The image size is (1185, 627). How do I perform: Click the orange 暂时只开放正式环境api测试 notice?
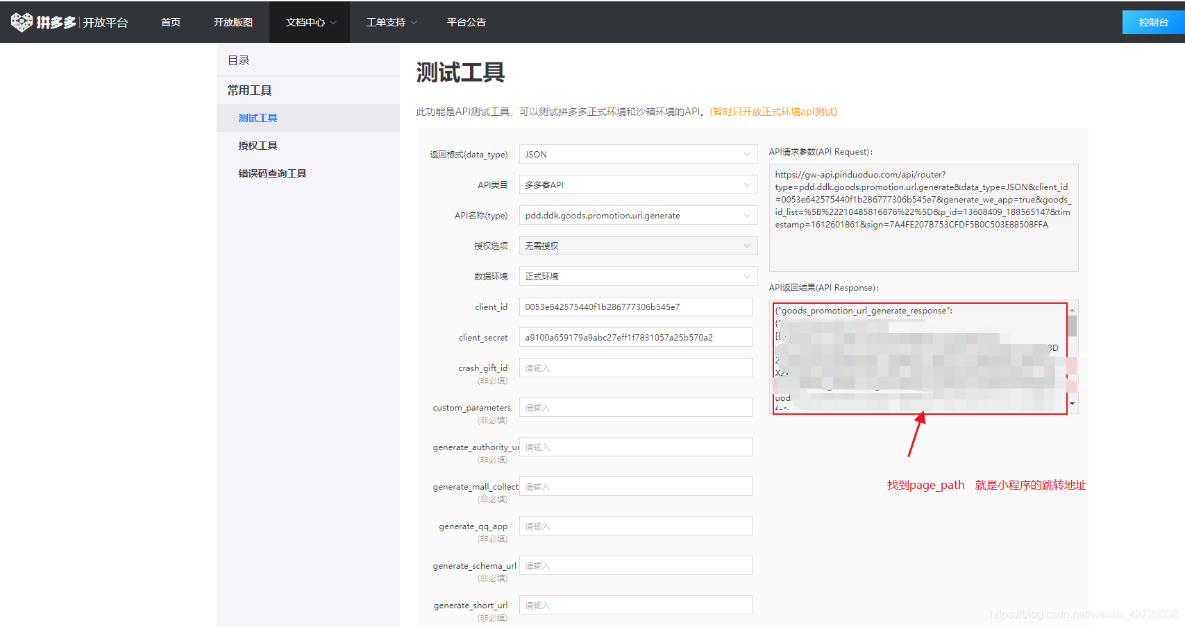pos(773,112)
